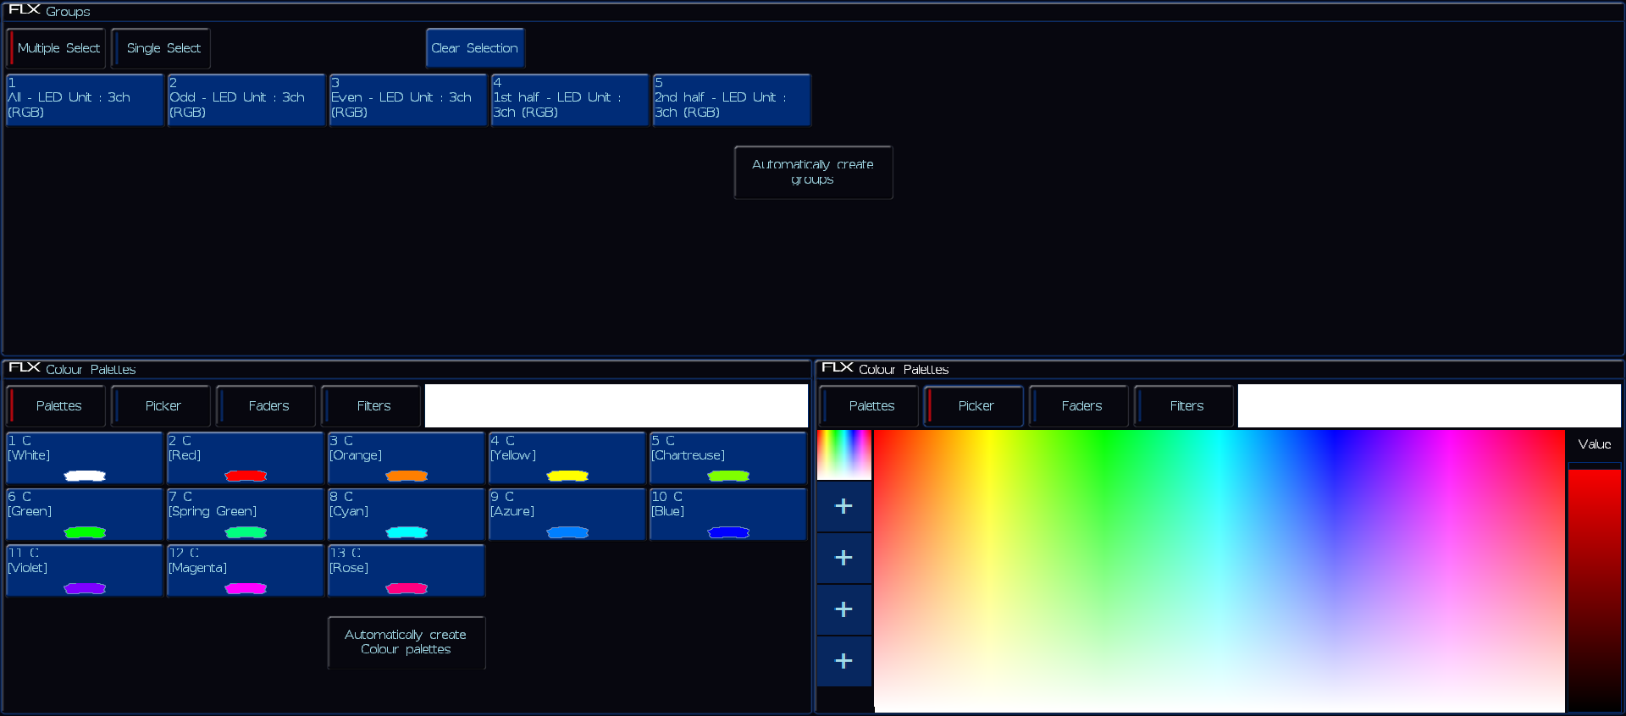The width and height of the screenshot is (1626, 716).
Task: Enable Multiple Select mode
Action: click(57, 48)
